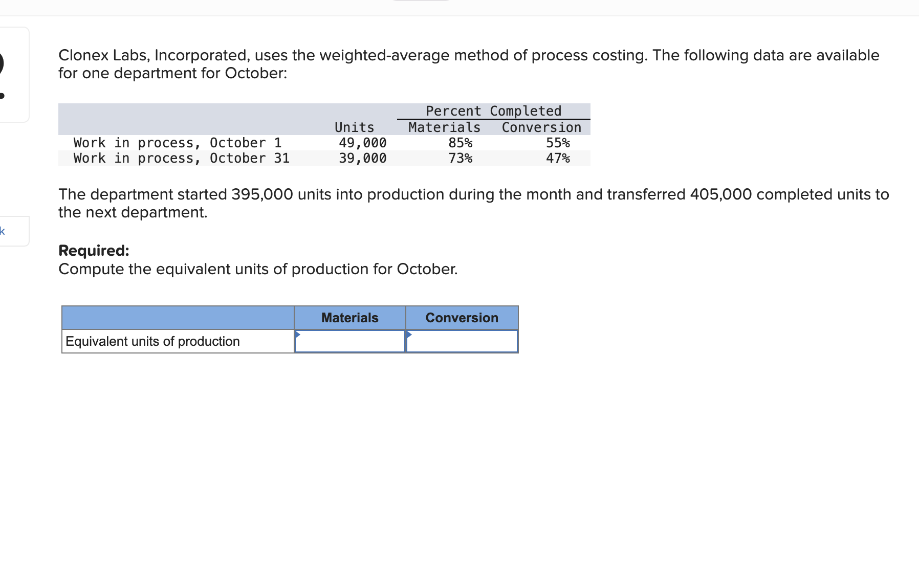Click the 49,000 units value
Image resolution: width=919 pixels, height=575 pixels.
tap(362, 143)
